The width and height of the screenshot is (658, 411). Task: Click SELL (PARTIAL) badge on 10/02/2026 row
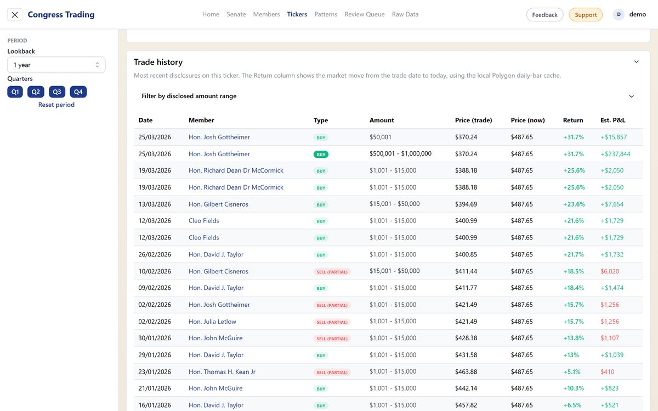(332, 272)
